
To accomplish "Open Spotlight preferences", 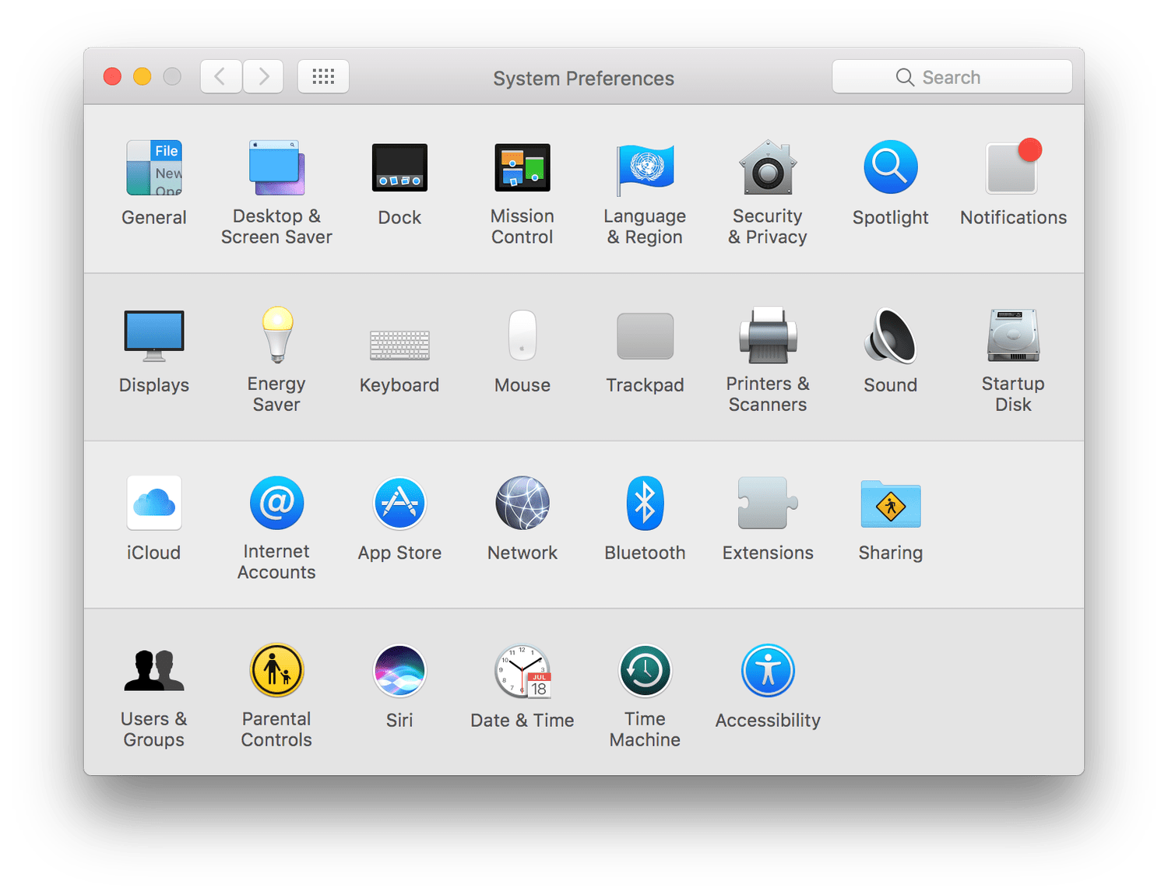I will 890,168.
